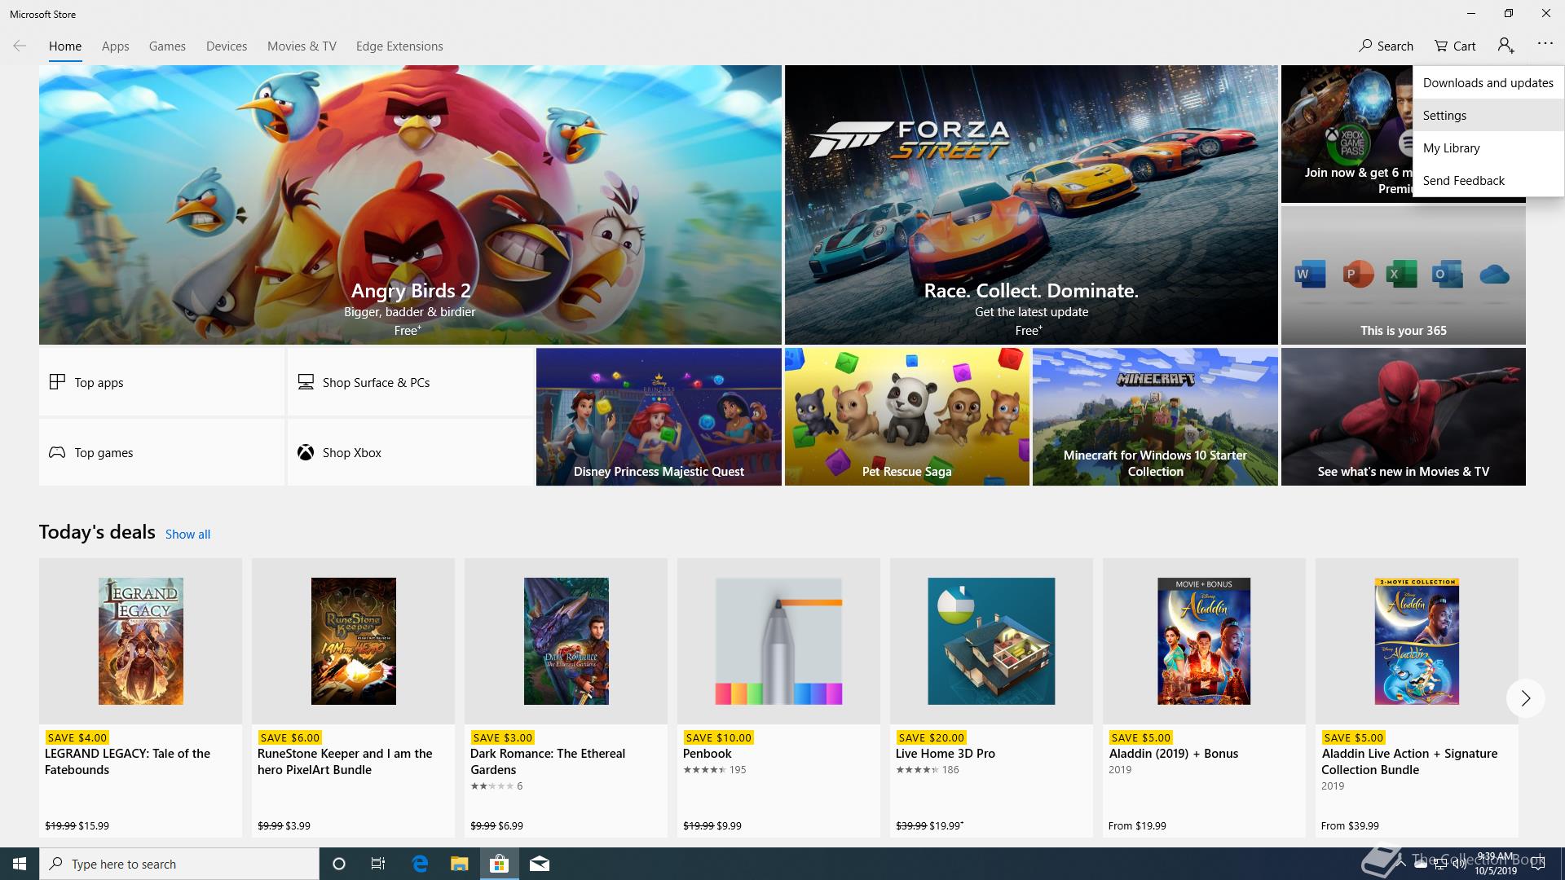The image size is (1565, 880).
Task: Open the Games tab
Action: pyautogui.click(x=167, y=46)
